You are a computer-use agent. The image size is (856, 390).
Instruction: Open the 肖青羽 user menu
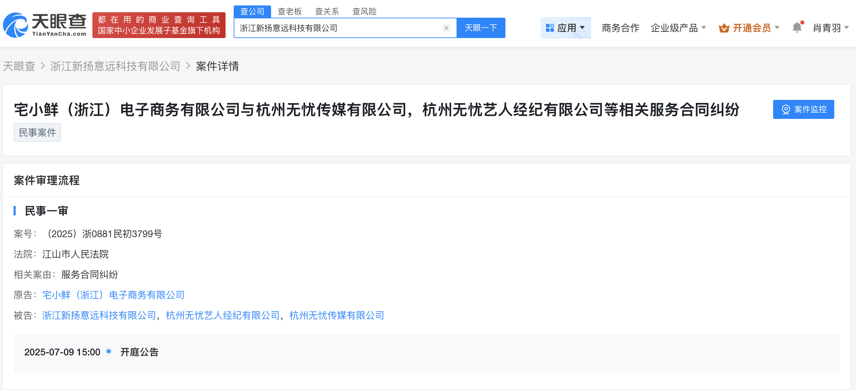pyautogui.click(x=831, y=28)
